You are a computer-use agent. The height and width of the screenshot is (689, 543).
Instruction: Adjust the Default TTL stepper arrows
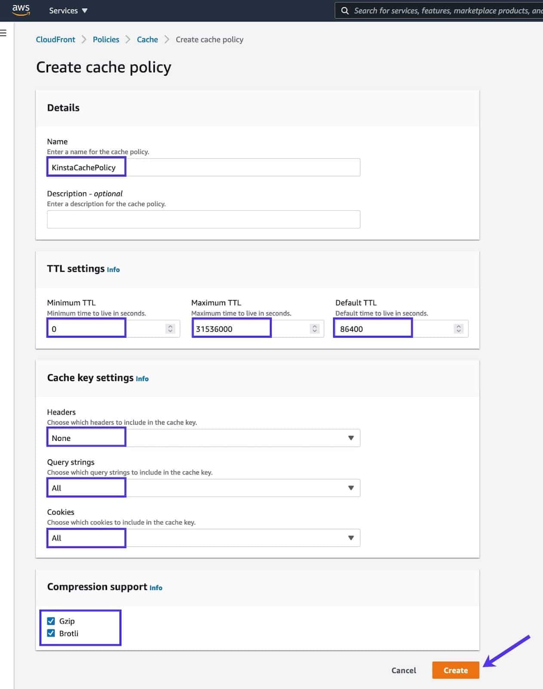coord(459,329)
